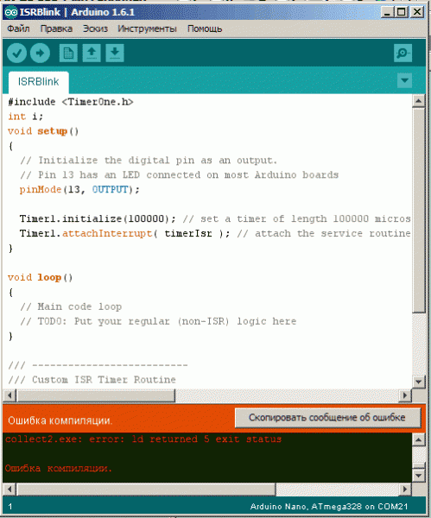Expand the tab options dropdown arrow
This screenshot has width=431, height=518.
pos(404,80)
